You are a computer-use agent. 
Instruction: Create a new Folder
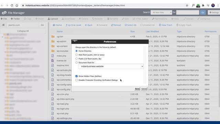tap(15, 19)
